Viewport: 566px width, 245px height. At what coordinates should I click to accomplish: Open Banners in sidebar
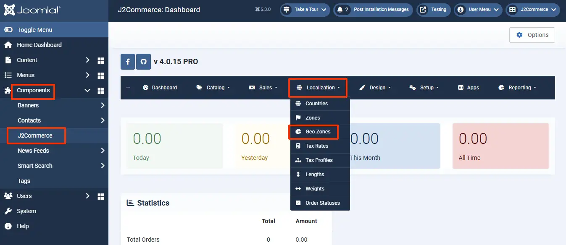(28, 105)
